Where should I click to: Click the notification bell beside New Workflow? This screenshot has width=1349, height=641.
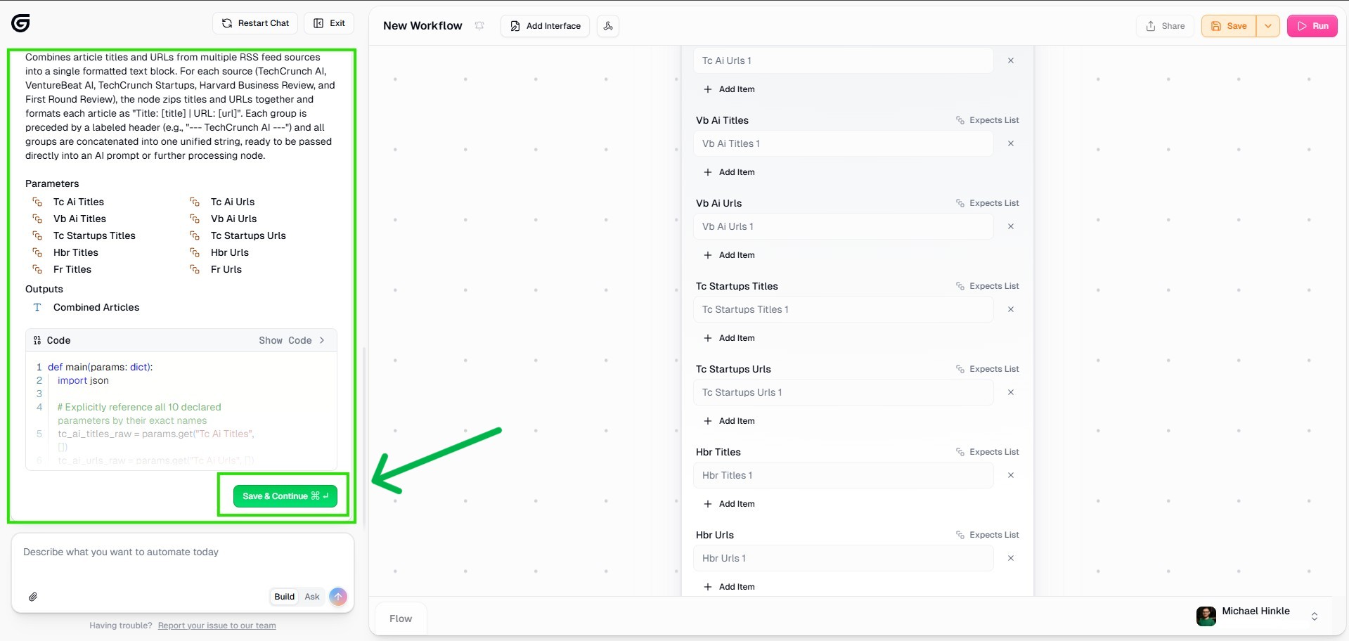(479, 26)
